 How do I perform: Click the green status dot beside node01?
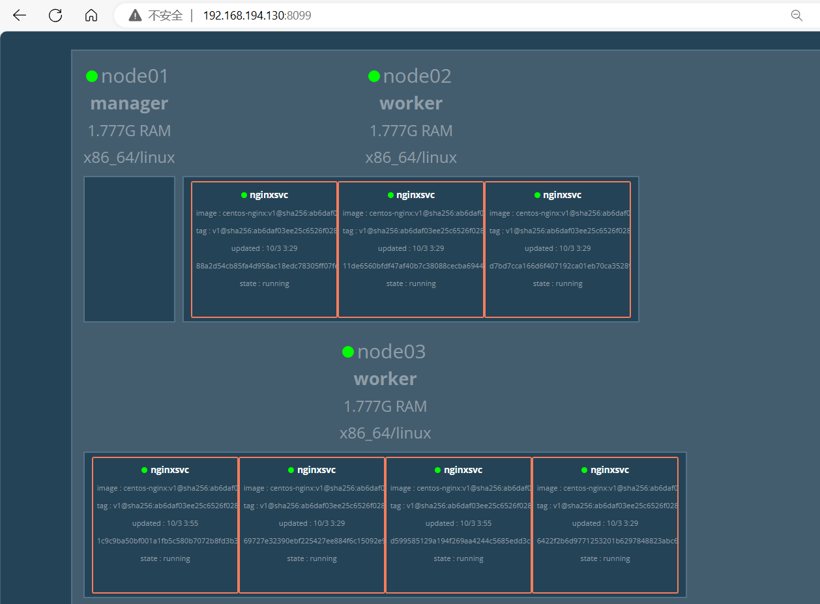92,76
